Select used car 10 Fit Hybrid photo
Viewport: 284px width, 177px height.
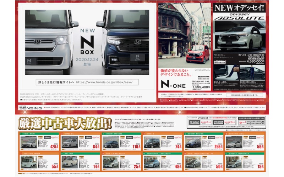[x=152, y=162]
